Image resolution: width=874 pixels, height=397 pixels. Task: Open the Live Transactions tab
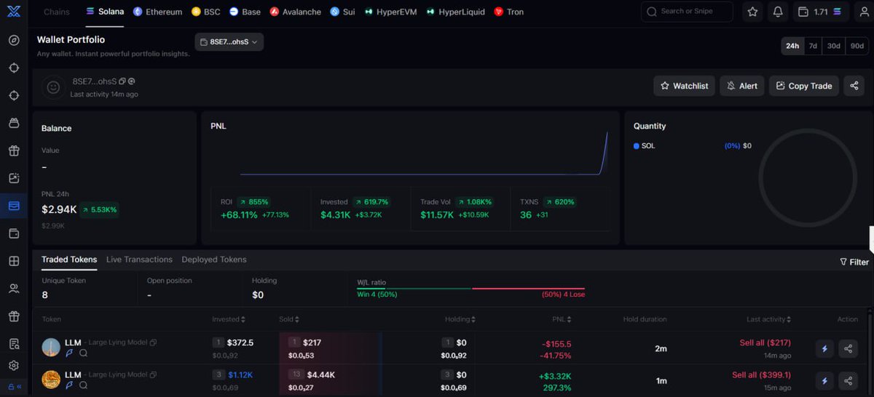tap(139, 260)
